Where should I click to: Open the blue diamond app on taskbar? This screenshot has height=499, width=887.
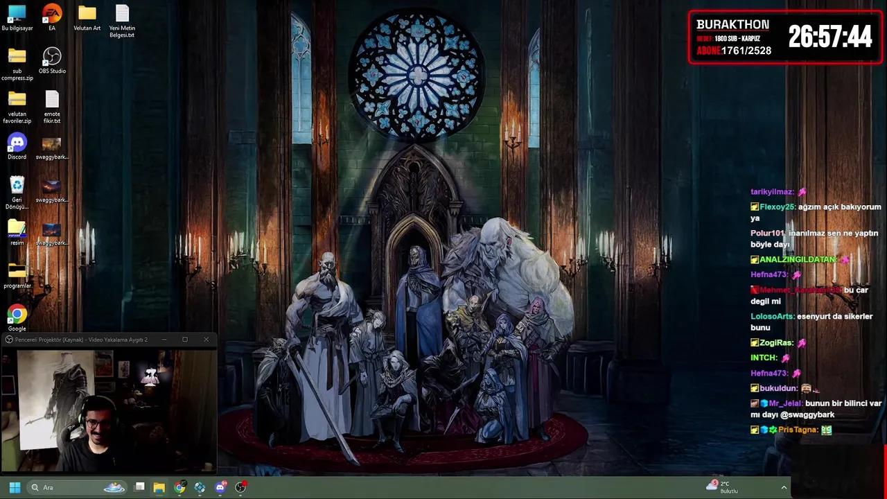pos(200,487)
